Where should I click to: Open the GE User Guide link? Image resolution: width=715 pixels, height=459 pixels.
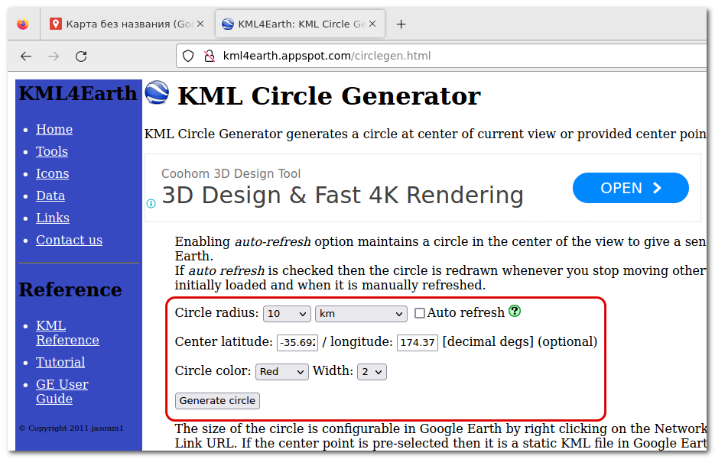point(63,391)
